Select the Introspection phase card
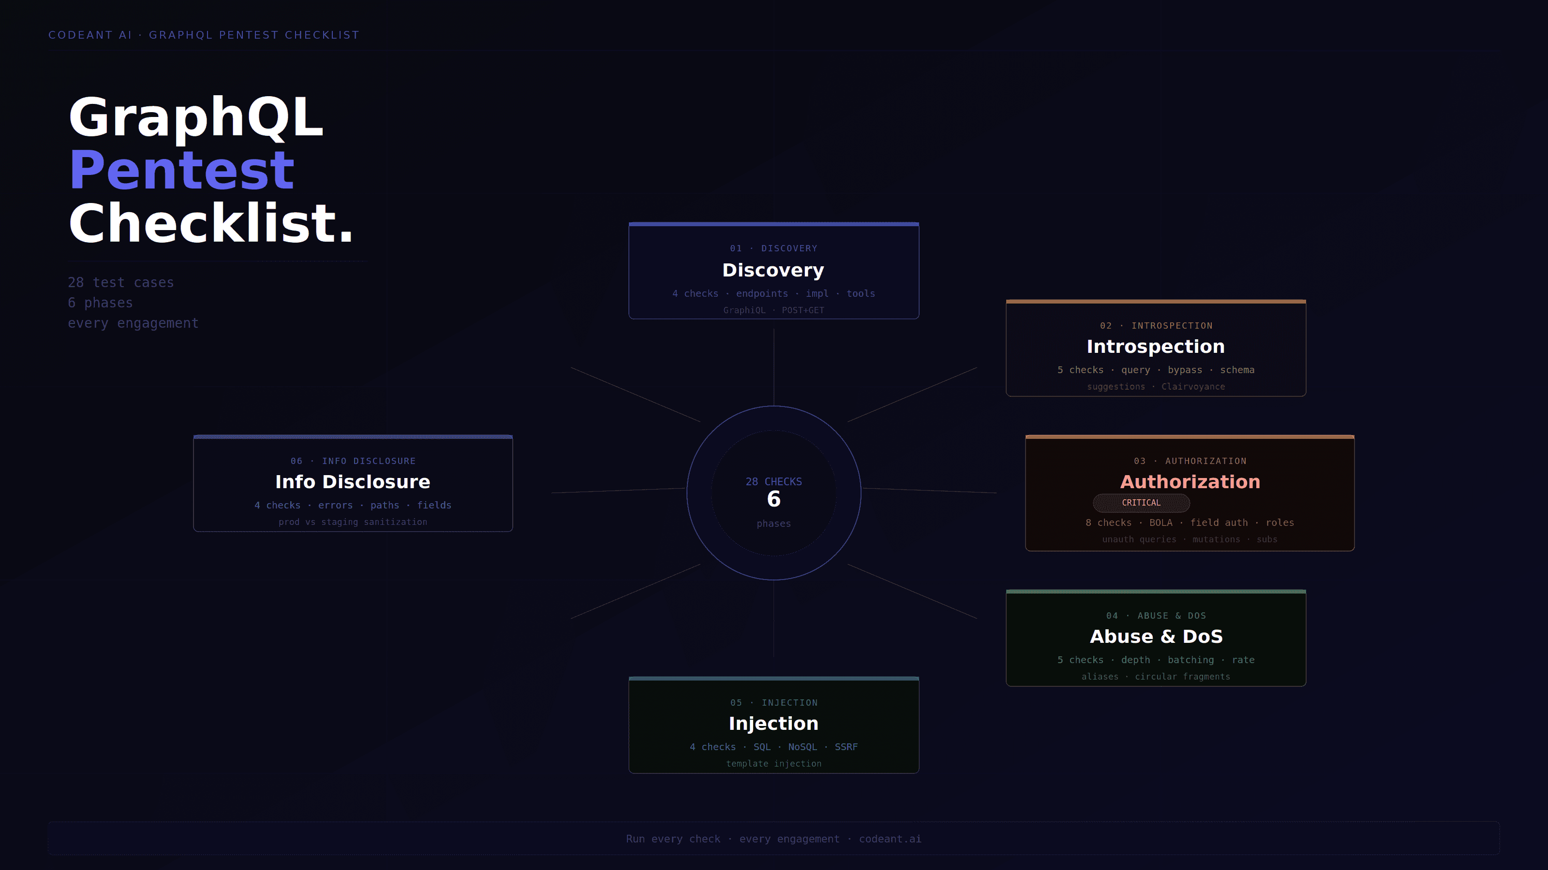 coord(1155,347)
